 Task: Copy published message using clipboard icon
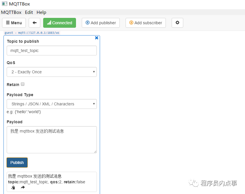click(x=13, y=187)
